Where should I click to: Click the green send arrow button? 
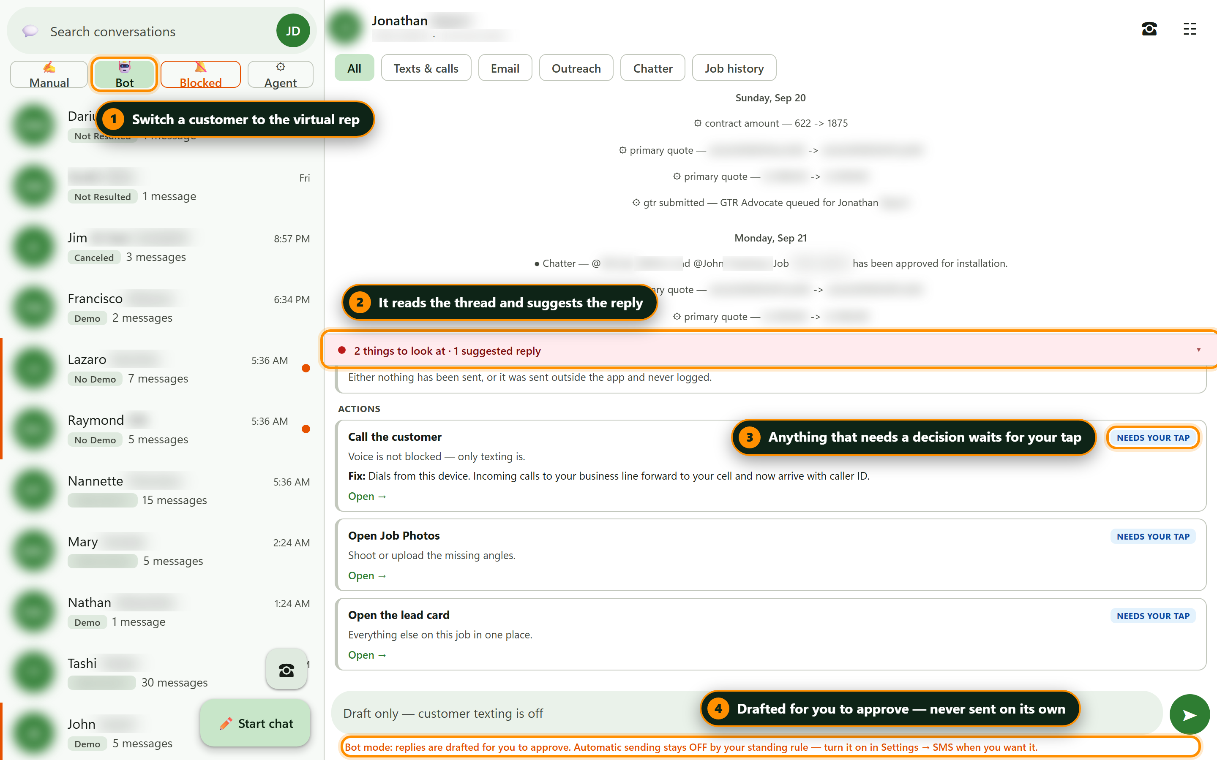pyautogui.click(x=1190, y=714)
